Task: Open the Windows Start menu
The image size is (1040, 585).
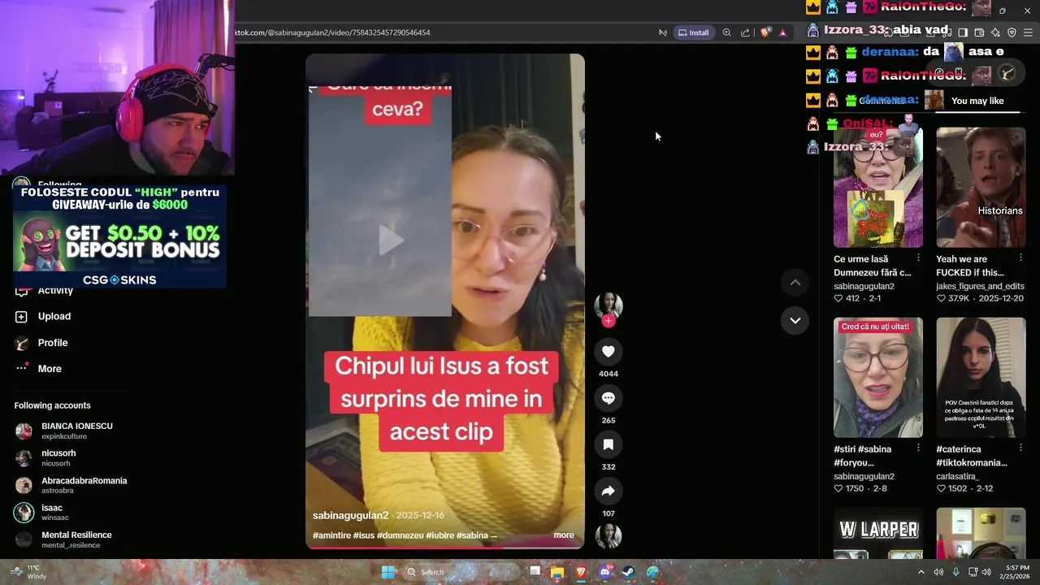Action: pyautogui.click(x=388, y=572)
